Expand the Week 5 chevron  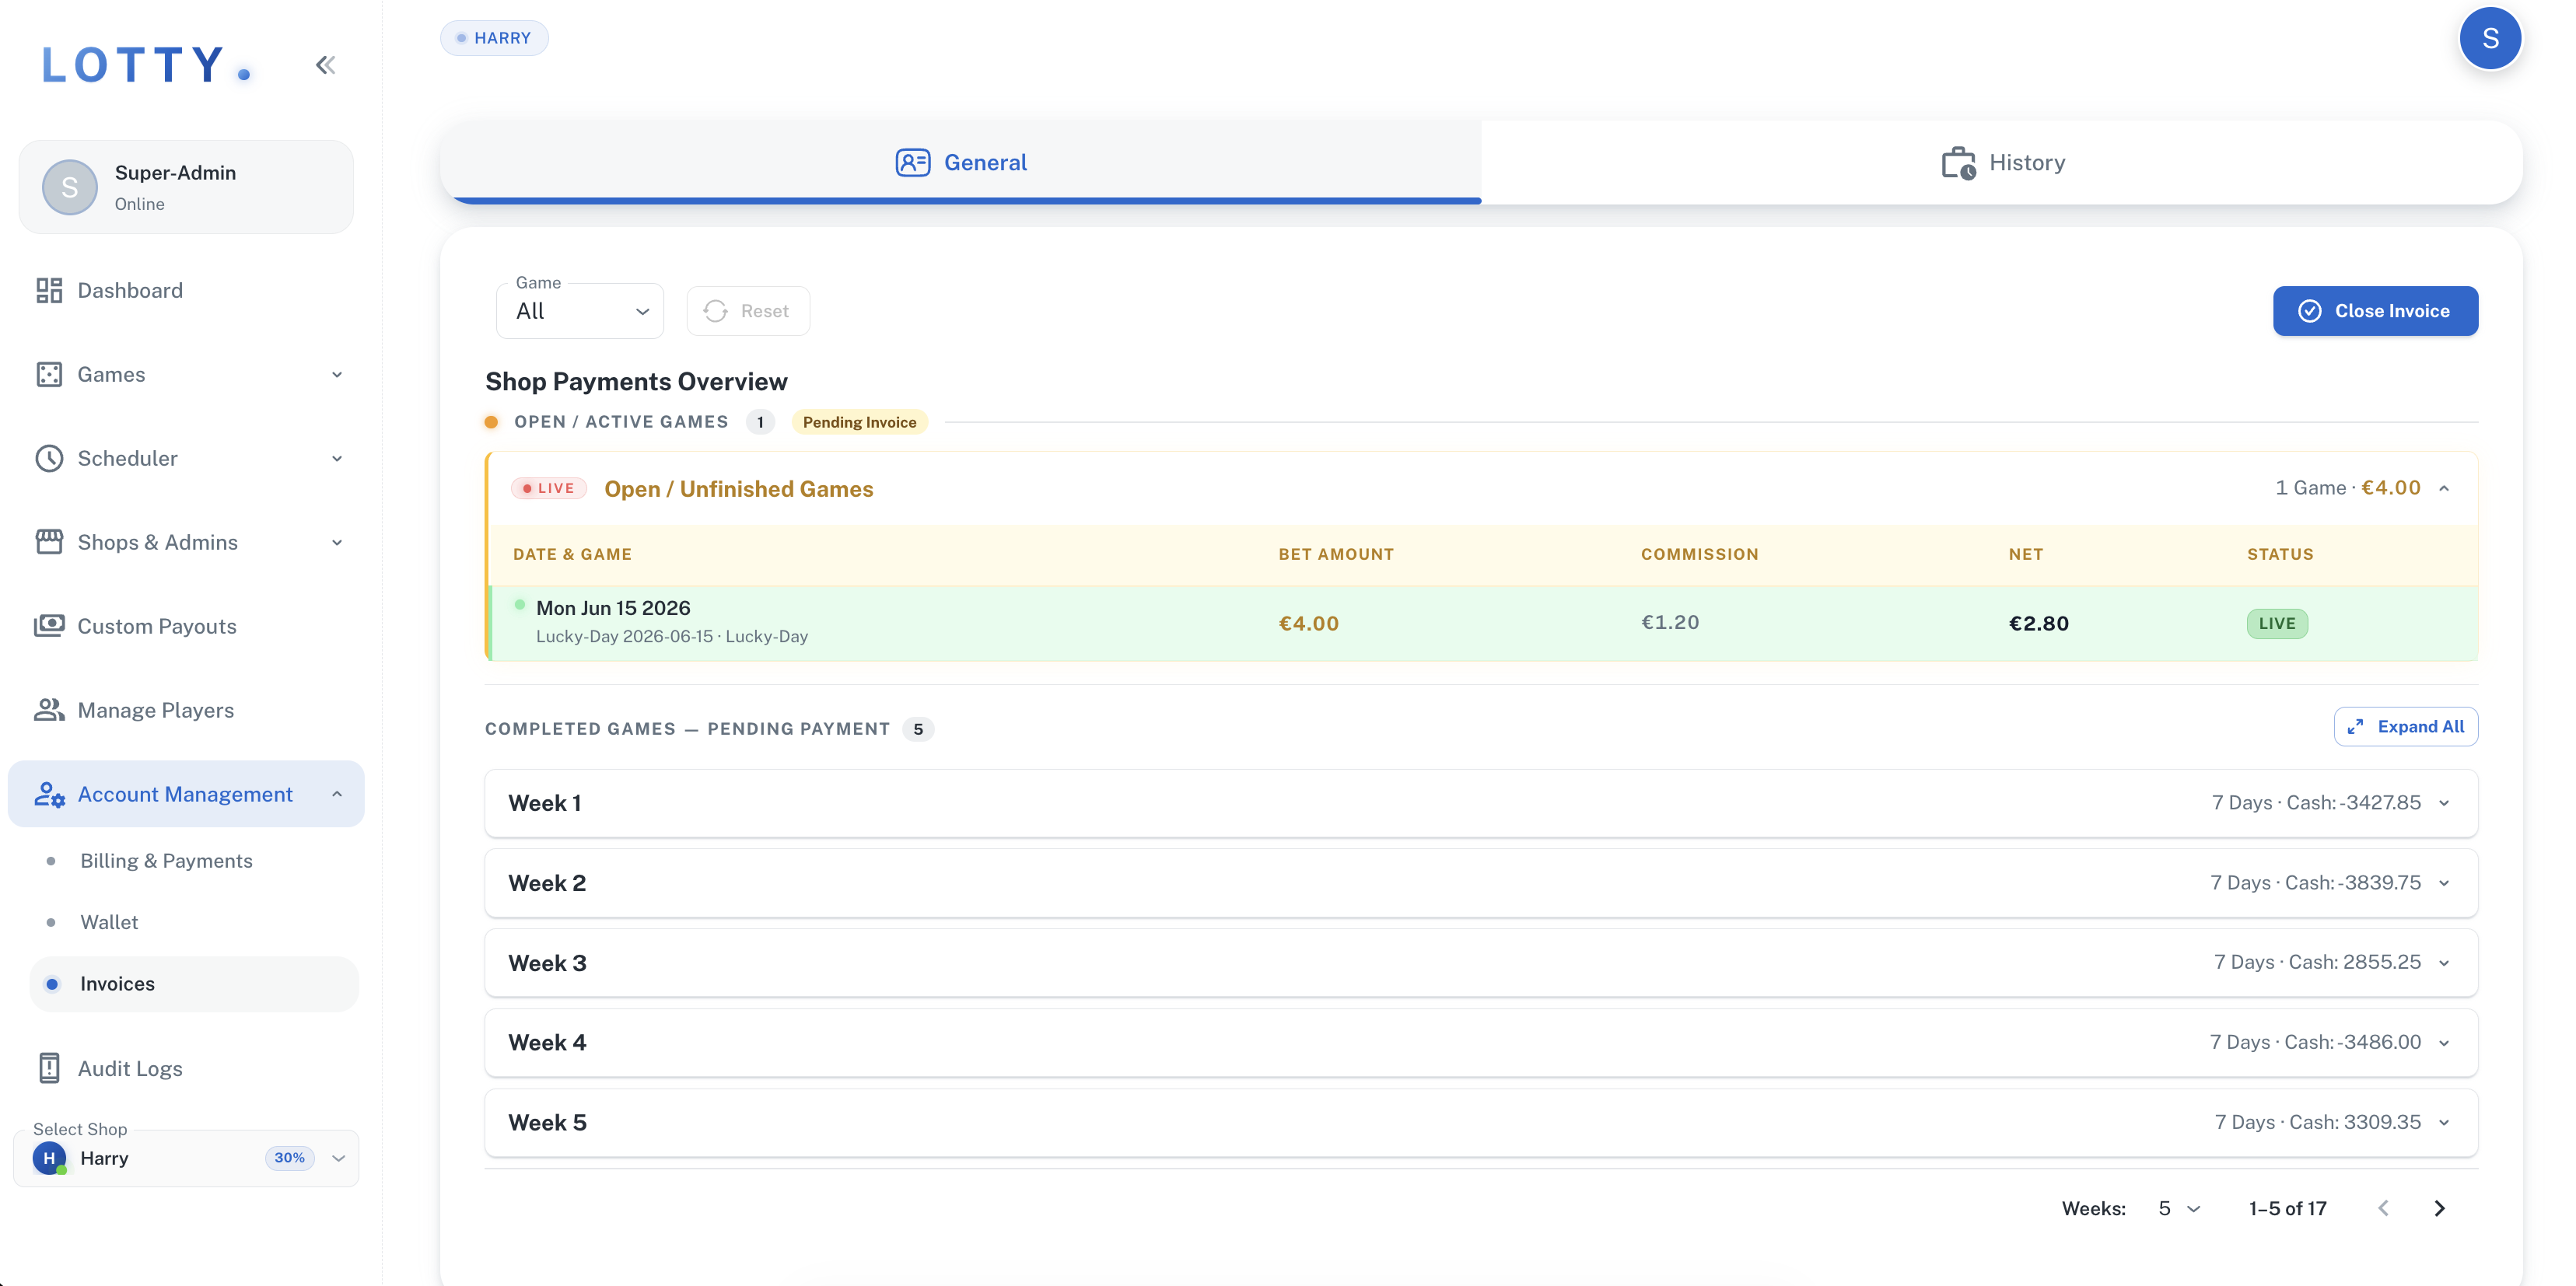(2444, 1123)
